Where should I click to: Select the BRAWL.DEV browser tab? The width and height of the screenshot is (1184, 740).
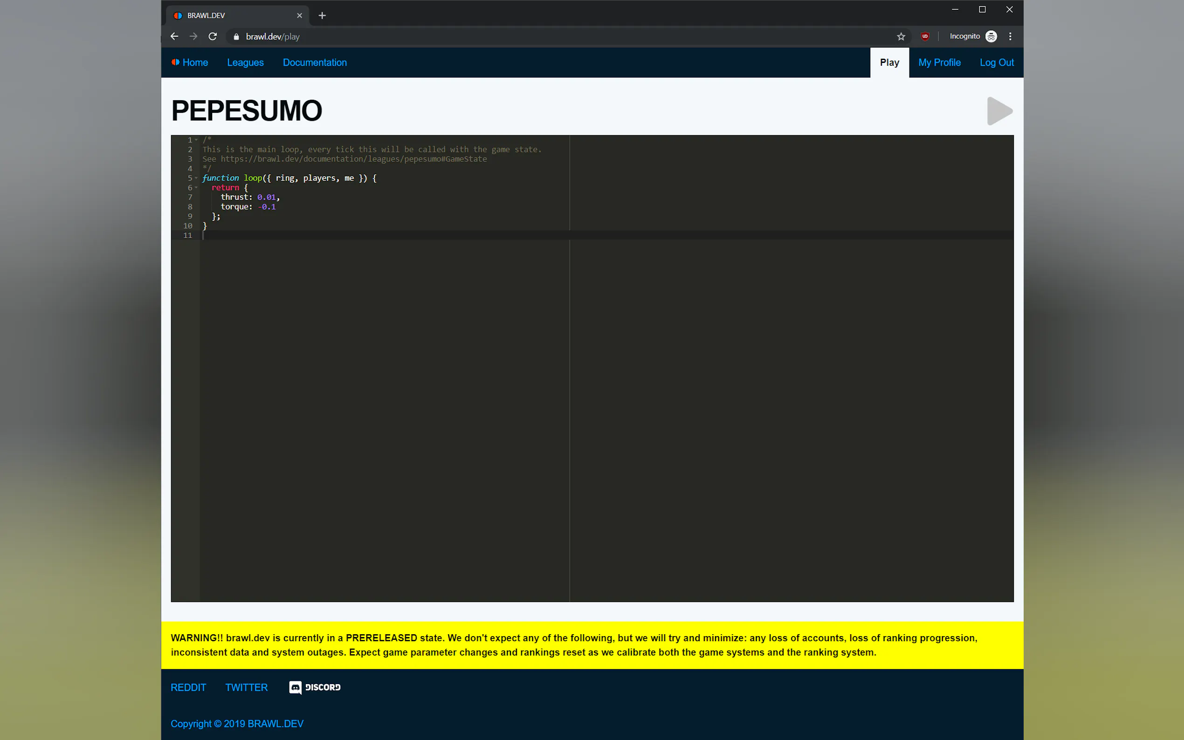click(237, 16)
